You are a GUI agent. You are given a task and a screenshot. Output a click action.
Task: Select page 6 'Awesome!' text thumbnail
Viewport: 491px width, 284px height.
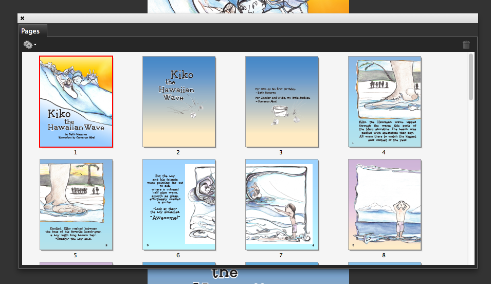coord(179,204)
